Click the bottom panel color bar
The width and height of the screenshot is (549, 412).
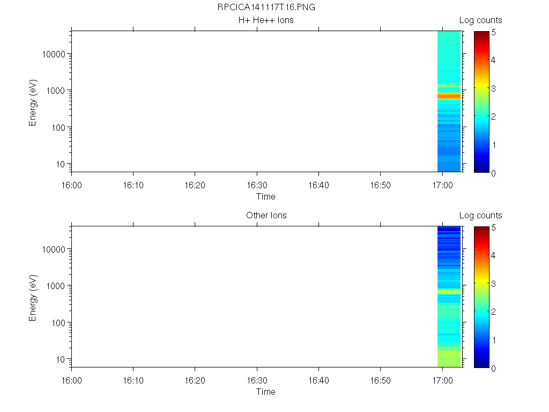(481, 297)
